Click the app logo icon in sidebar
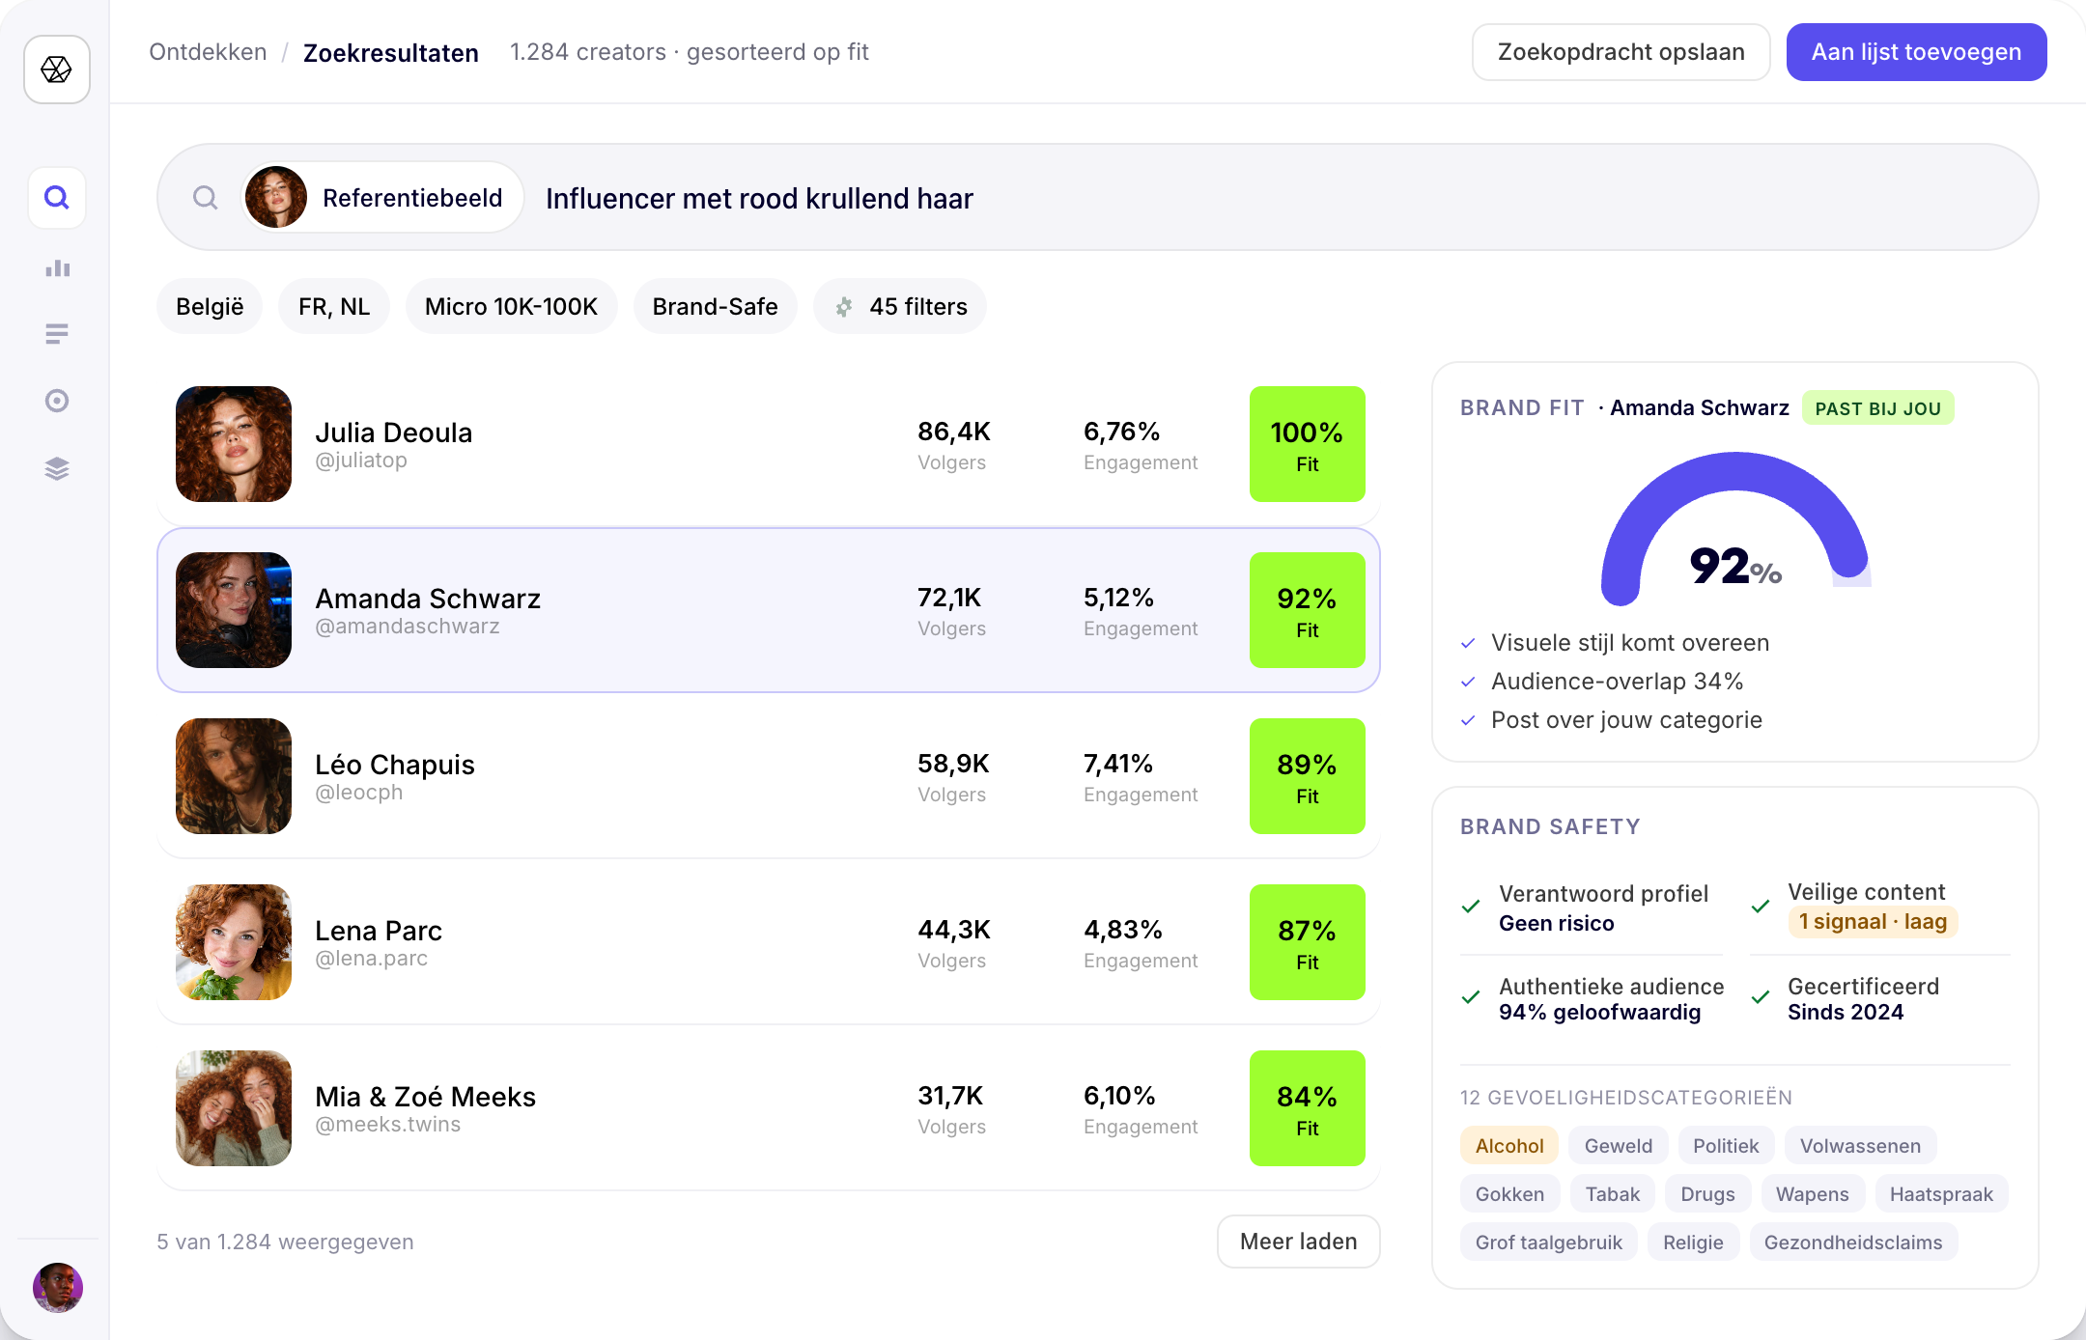Screen dimensions: 2086x1340 click(x=57, y=70)
